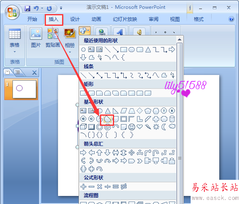The image size is (239, 204).
Task: Open the Office button menu
Action: click(12, 12)
